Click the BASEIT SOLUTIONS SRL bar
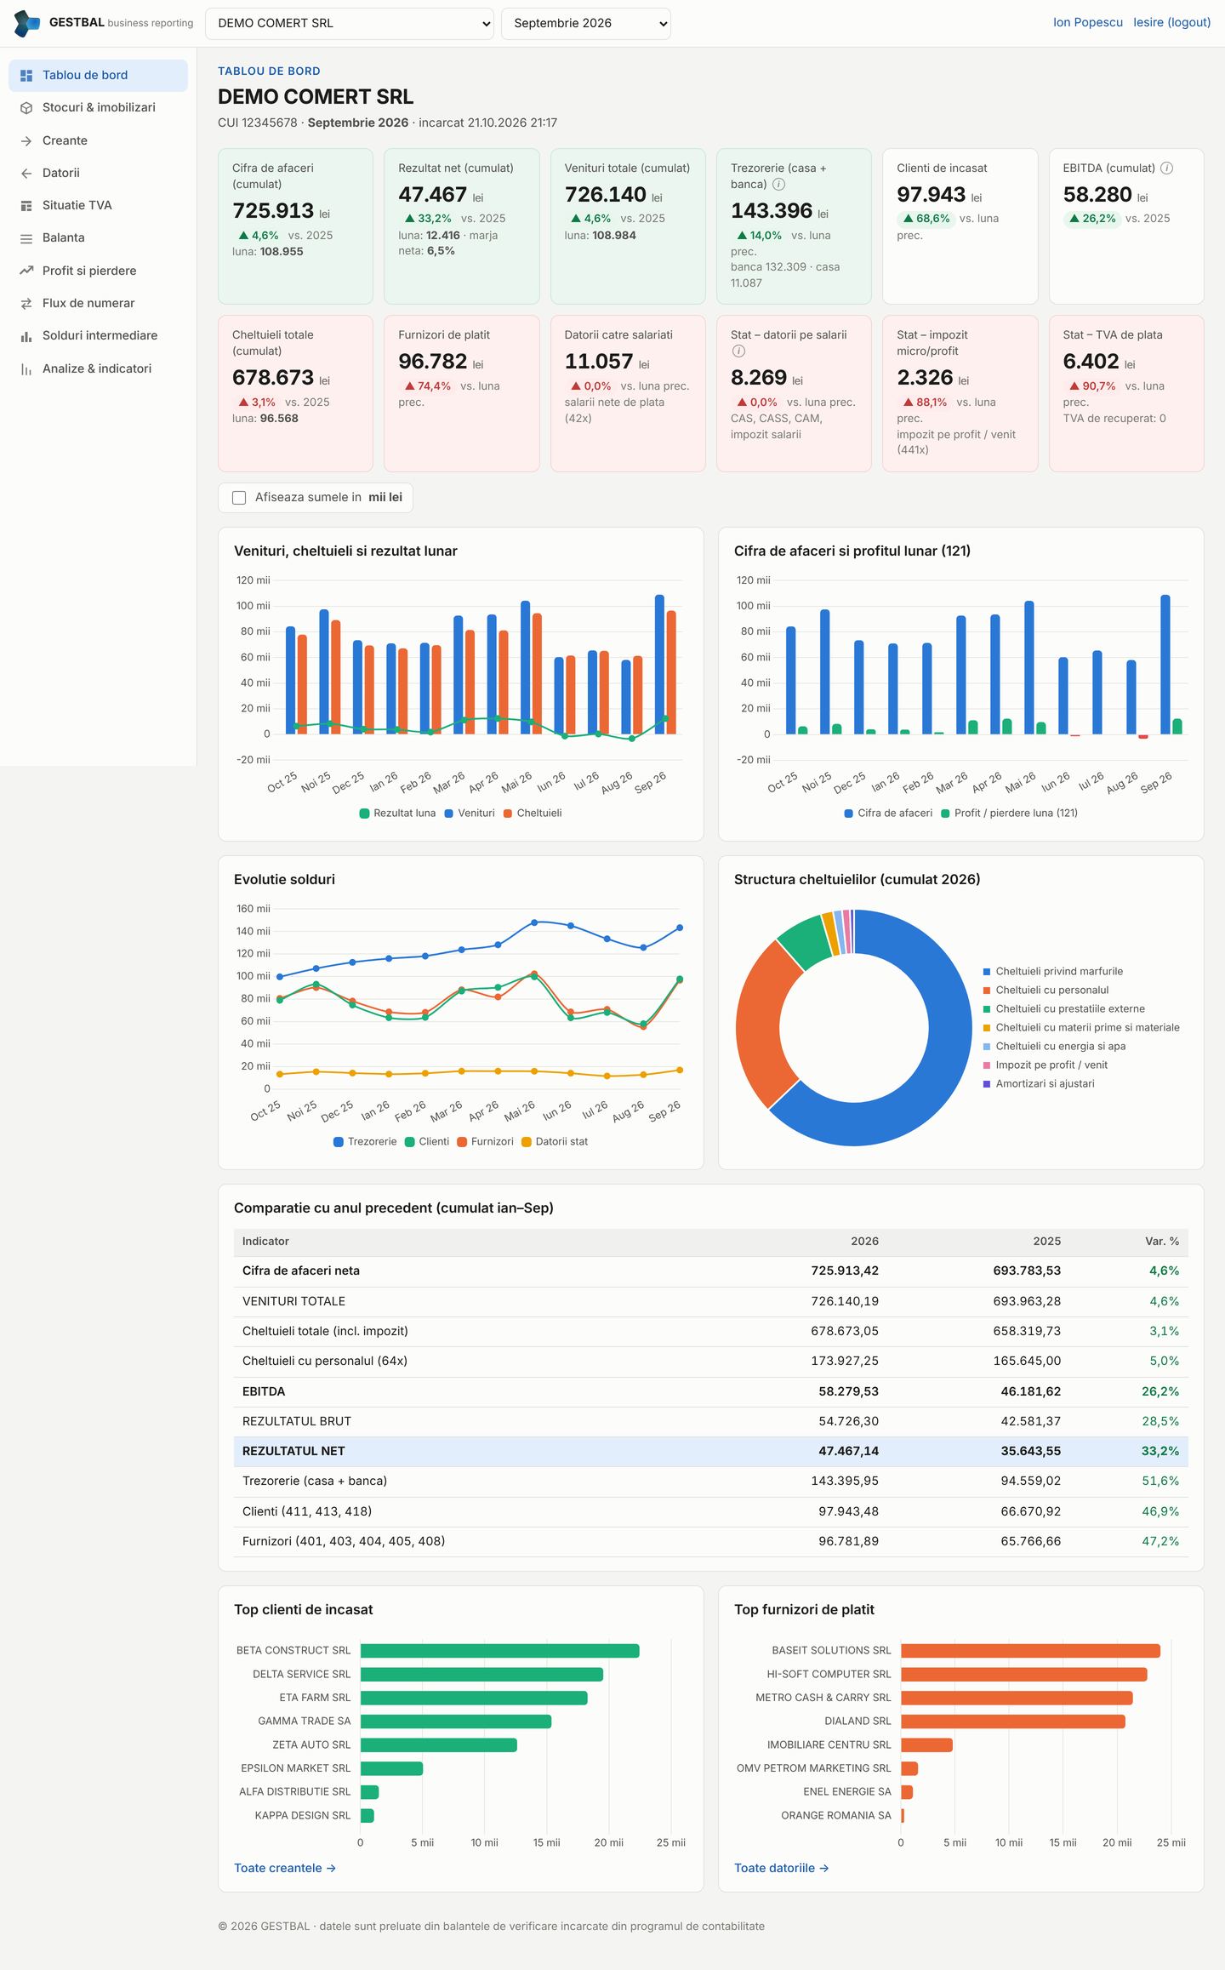Screen dimensions: 1225x1970 tap(1030, 1651)
